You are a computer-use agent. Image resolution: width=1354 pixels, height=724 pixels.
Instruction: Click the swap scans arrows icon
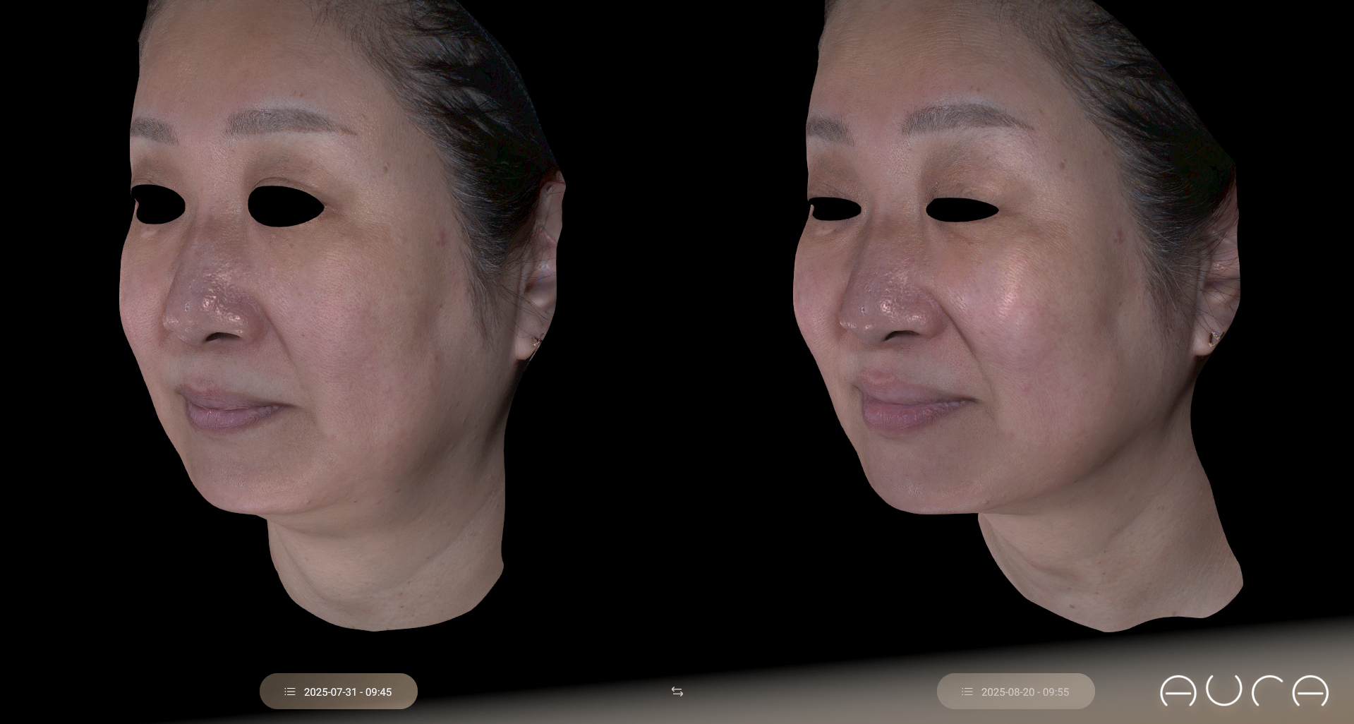(677, 692)
